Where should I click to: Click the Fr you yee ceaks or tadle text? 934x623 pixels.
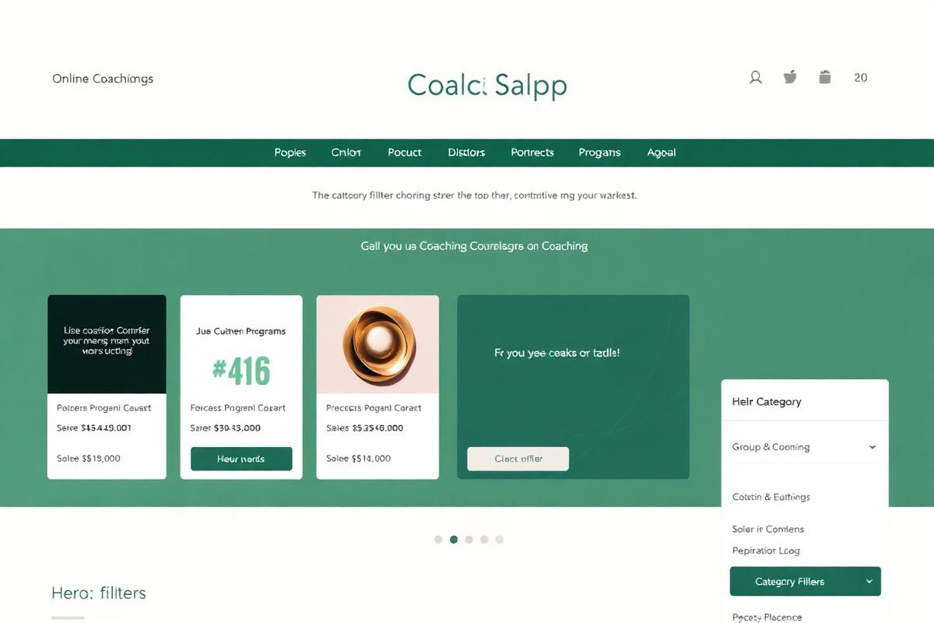coord(557,353)
